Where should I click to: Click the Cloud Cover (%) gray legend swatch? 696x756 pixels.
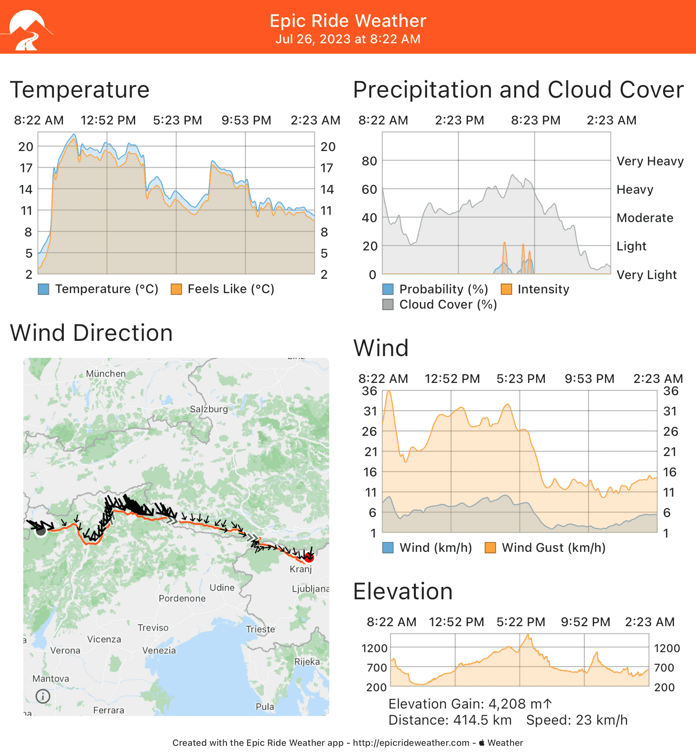coord(388,304)
